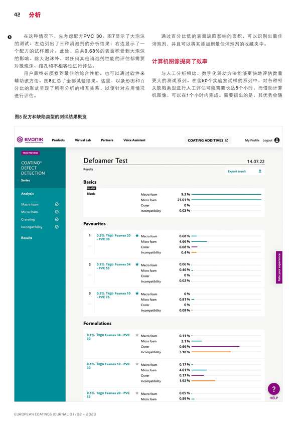Click the Export result button
Screen dimensions: 301x426
pyautogui.click(x=237, y=171)
